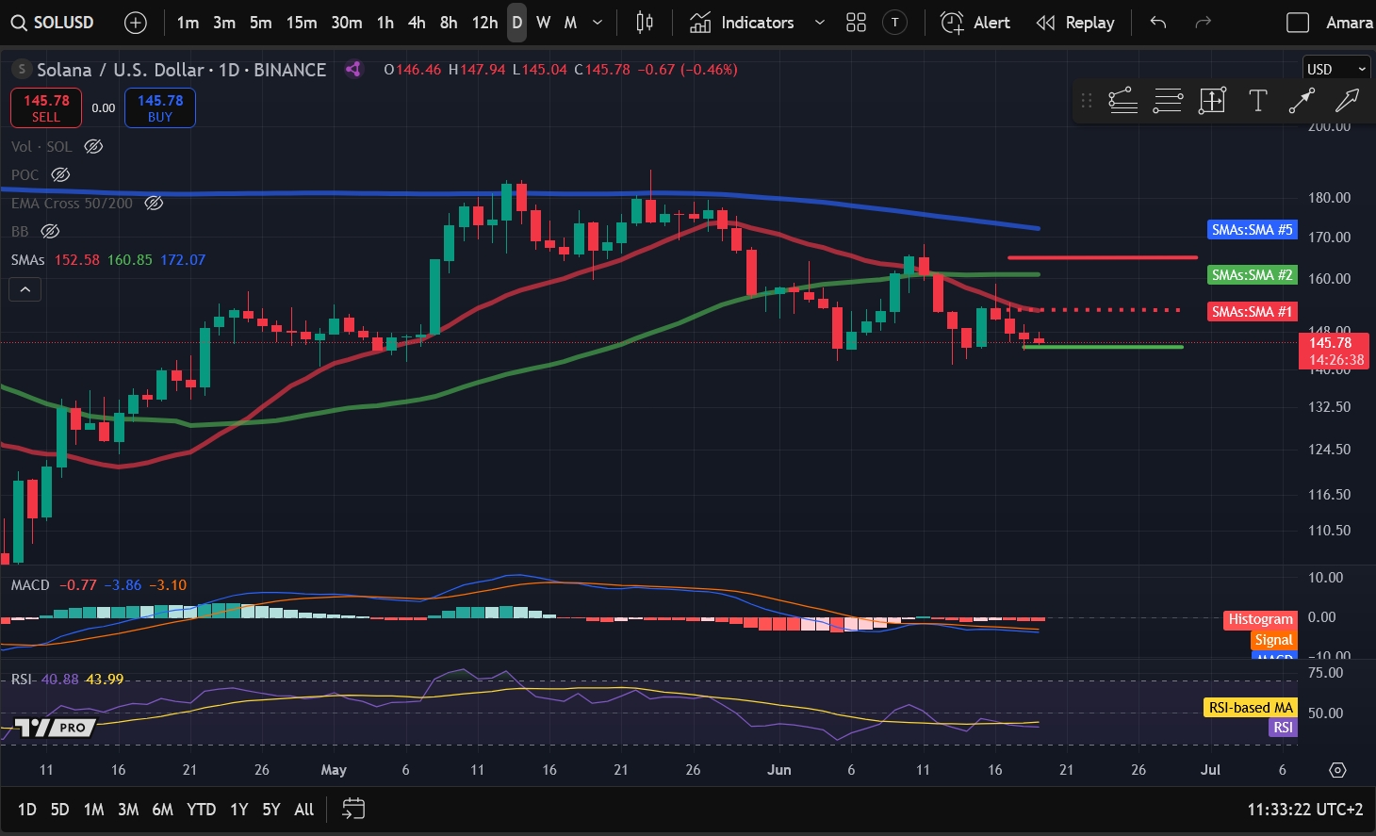This screenshot has height=836, width=1376.
Task: Click the MACD indicator legend
Action: [30, 585]
